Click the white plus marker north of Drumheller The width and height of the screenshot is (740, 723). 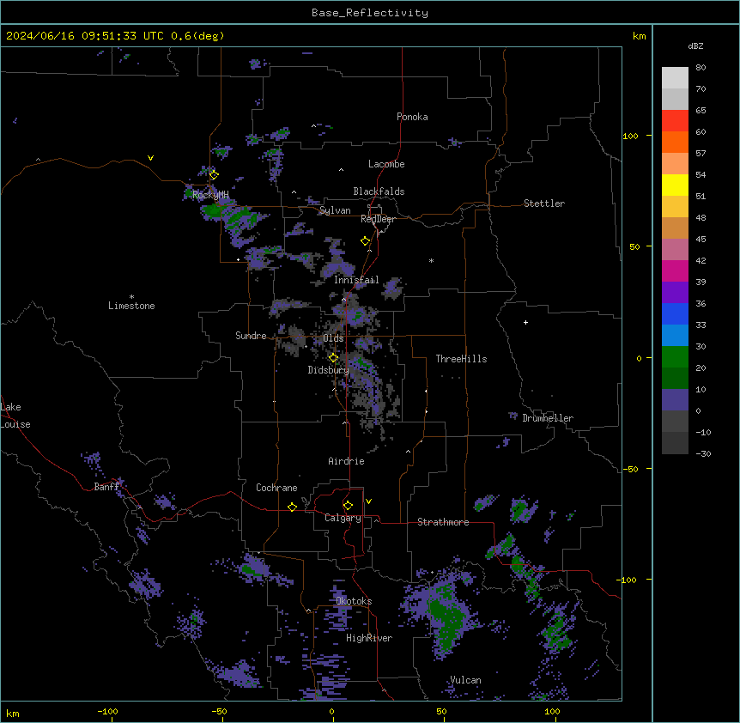click(525, 322)
